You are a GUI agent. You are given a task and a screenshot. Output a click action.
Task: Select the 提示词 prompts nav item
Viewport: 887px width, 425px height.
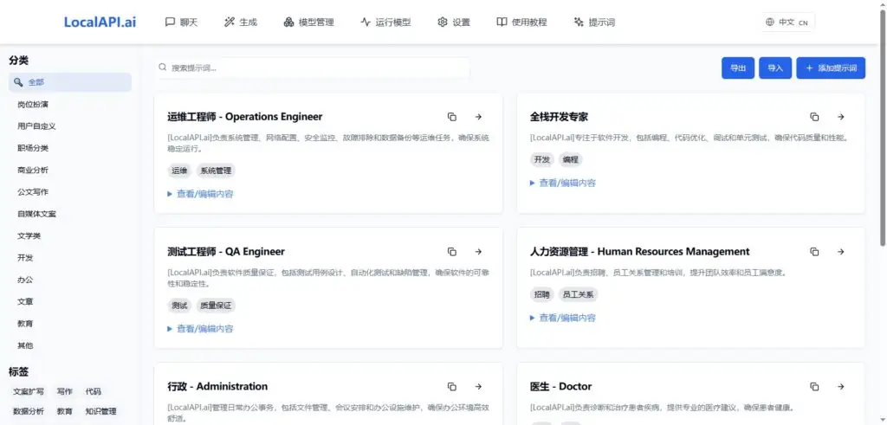point(594,23)
